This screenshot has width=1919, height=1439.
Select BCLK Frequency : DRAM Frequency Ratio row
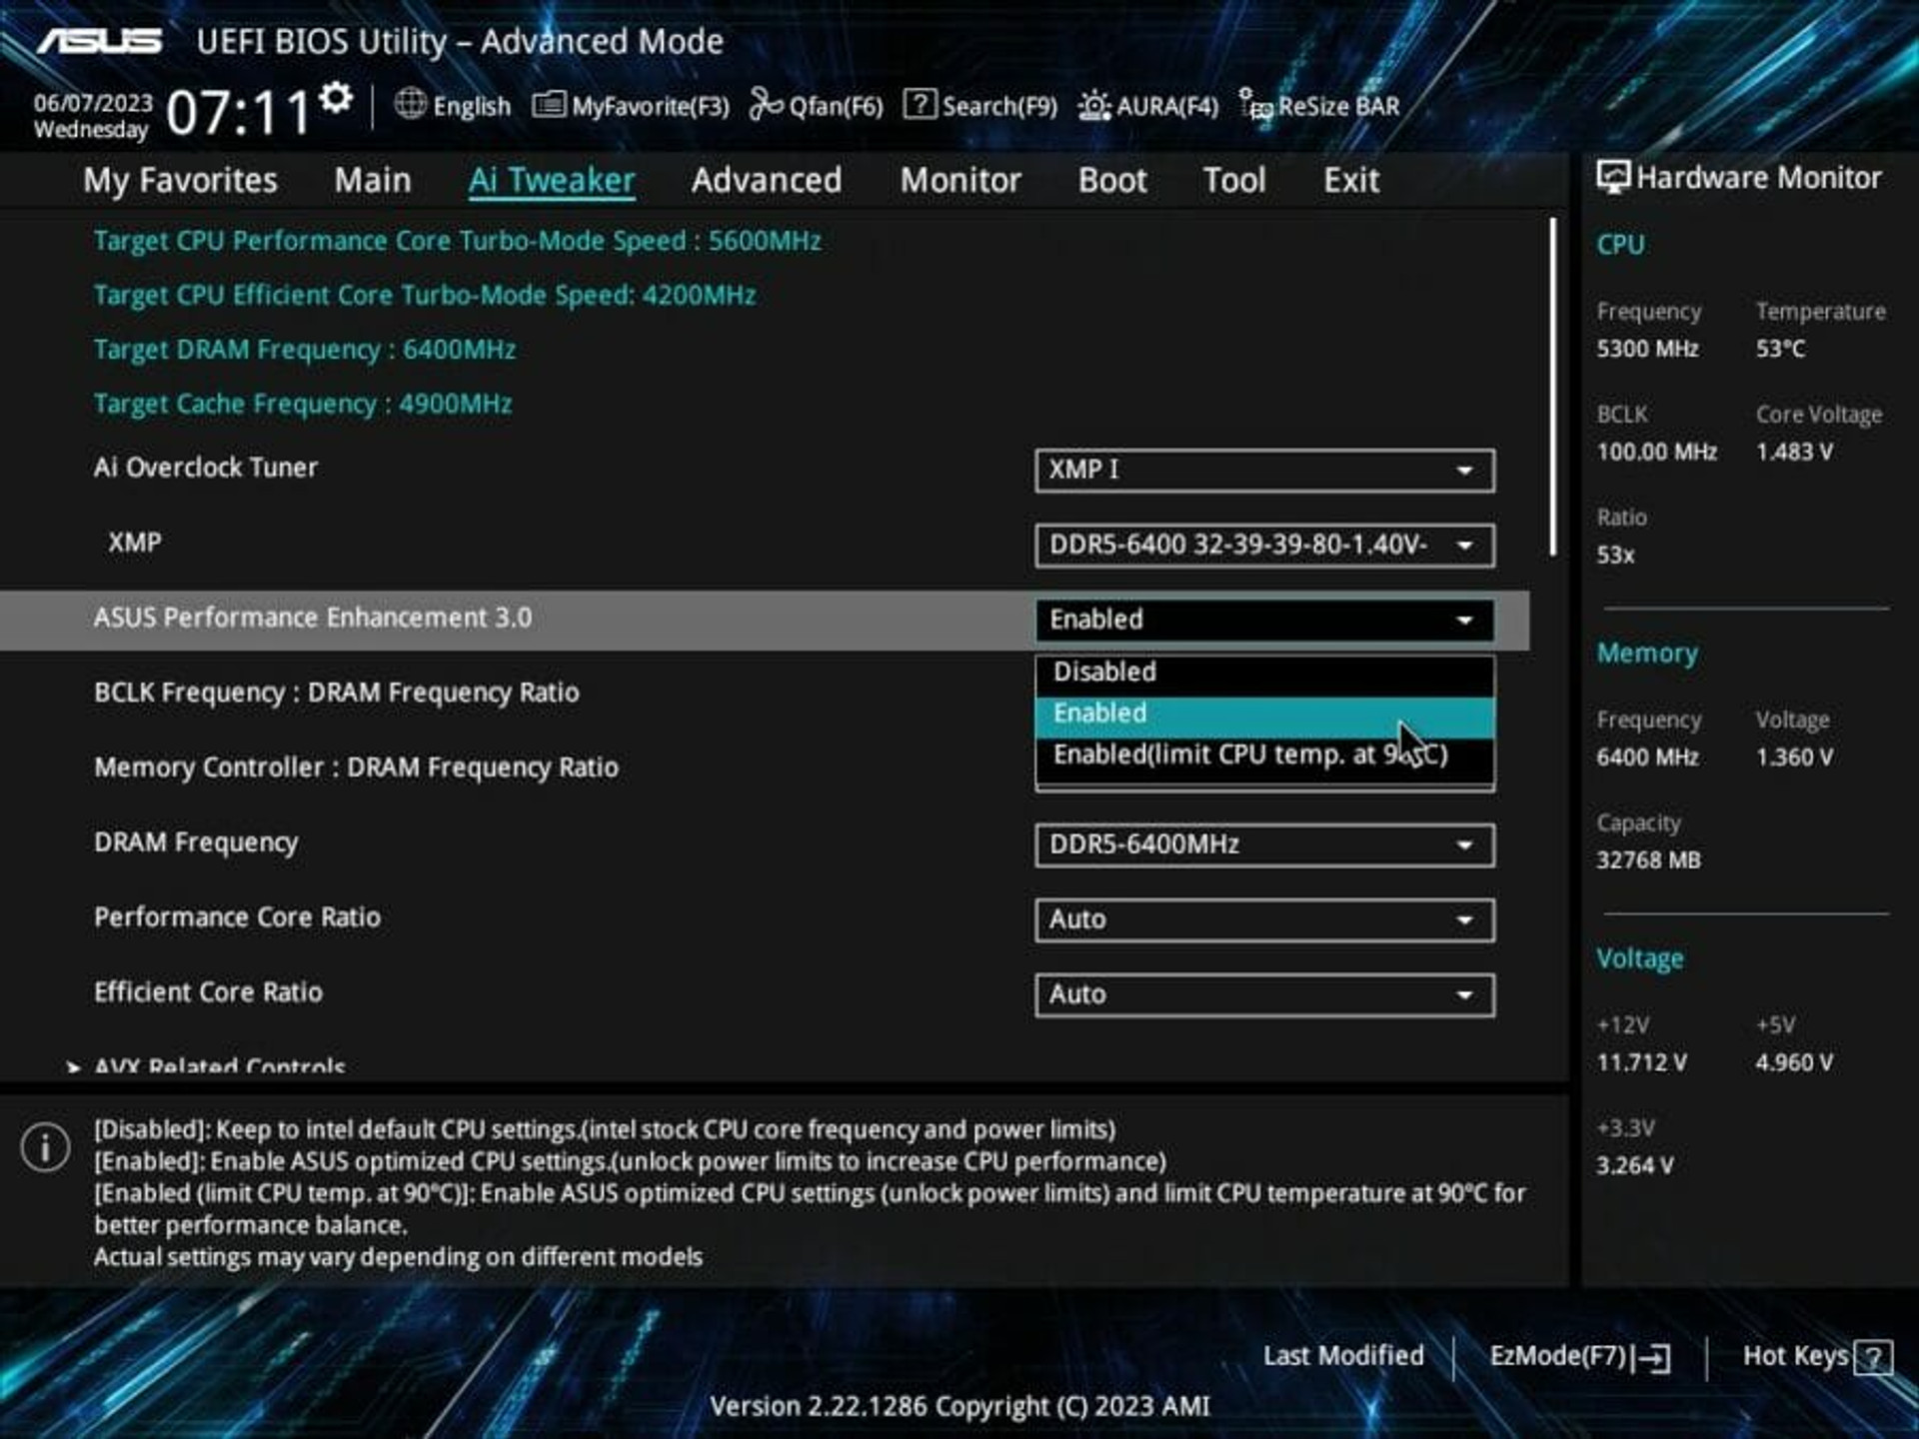337,693
